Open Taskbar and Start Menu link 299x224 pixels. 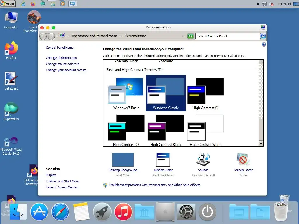coord(62,181)
